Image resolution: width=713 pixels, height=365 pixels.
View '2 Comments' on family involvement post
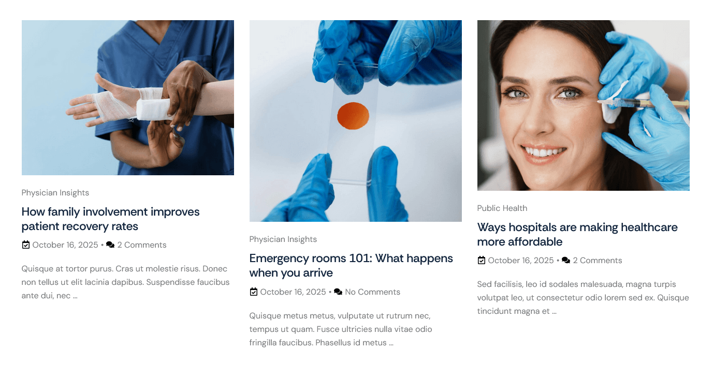click(142, 245)
